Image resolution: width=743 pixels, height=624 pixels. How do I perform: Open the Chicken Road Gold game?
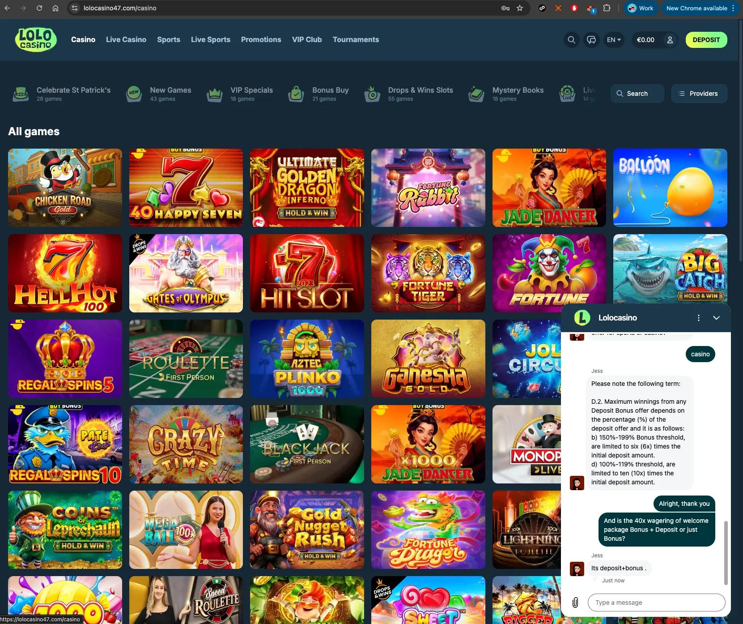point(65,188)
